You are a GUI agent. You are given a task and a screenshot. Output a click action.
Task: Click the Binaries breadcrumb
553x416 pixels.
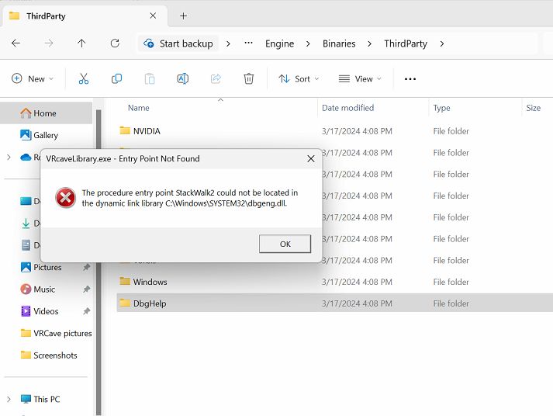point(339,43)
